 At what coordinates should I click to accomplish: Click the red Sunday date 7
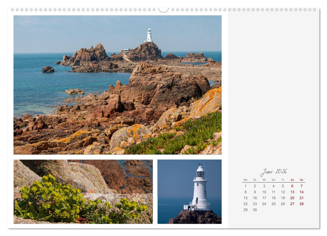click(x=302, y=186)
